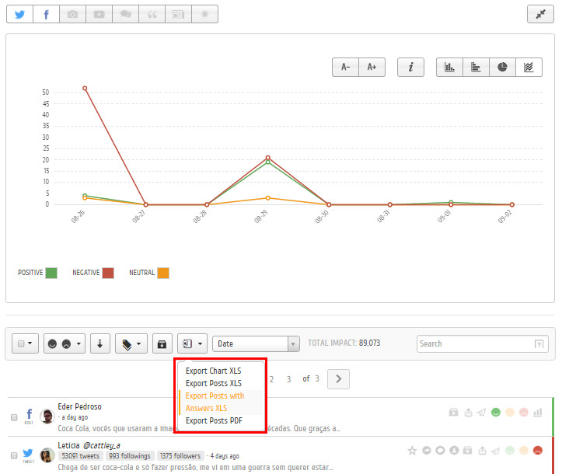
Task: Switch to pie chart view
Action: point(502,68)
